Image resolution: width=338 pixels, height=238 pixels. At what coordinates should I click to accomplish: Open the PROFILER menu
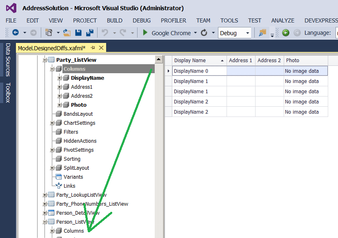pyautogui.click(x=173, y=20)
